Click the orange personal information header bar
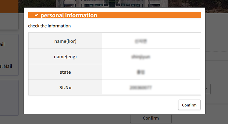Viewport: 228px width, 124px height. tap(142, 15)
